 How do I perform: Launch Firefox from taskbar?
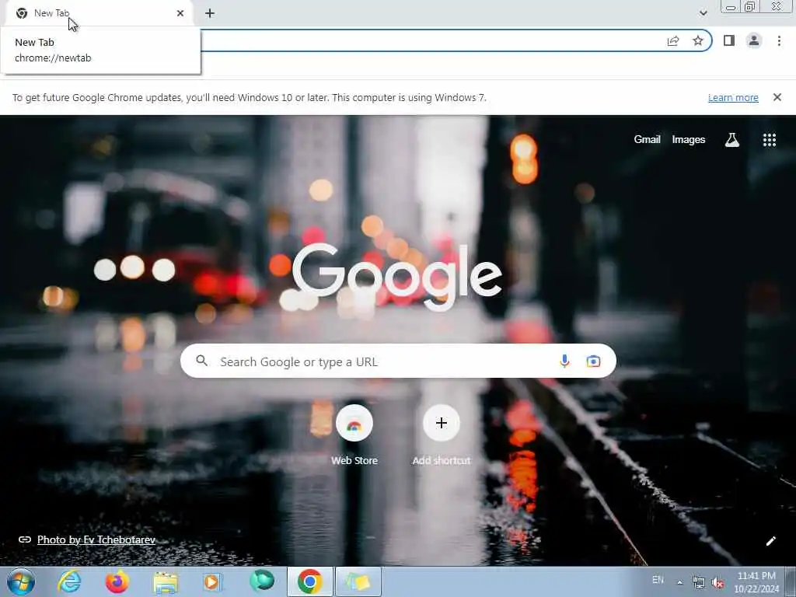point(117,581)
